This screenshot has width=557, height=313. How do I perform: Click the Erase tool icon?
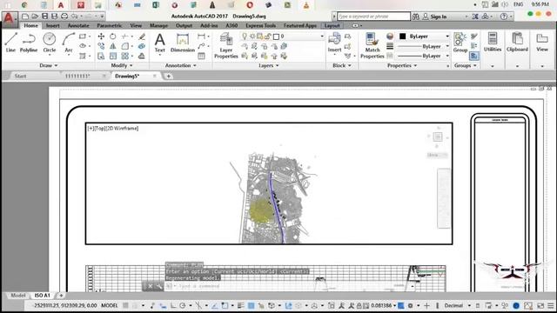(142, 37)
